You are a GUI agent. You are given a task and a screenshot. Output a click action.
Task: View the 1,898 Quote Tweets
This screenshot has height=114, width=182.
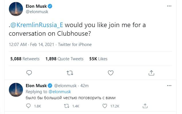click(64, 59)
